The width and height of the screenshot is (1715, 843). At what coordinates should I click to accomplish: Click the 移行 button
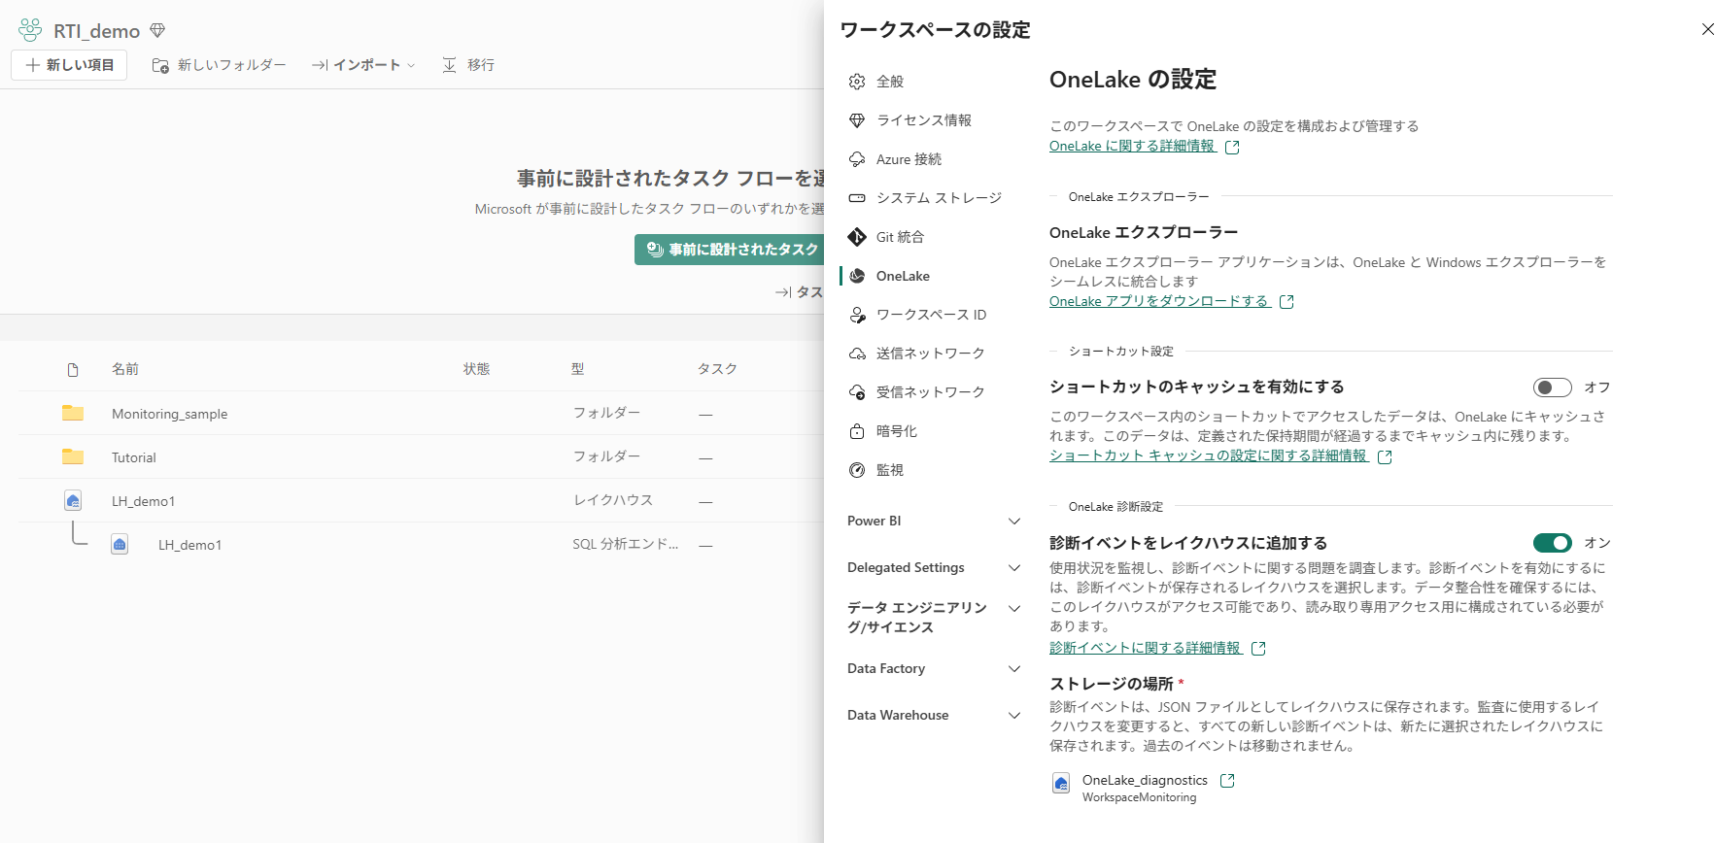click(x=468, y=65)
